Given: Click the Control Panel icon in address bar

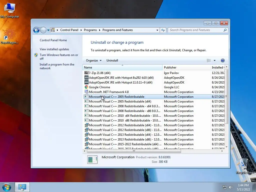Looking at the screenshot, I should click(x=53, y=30).
